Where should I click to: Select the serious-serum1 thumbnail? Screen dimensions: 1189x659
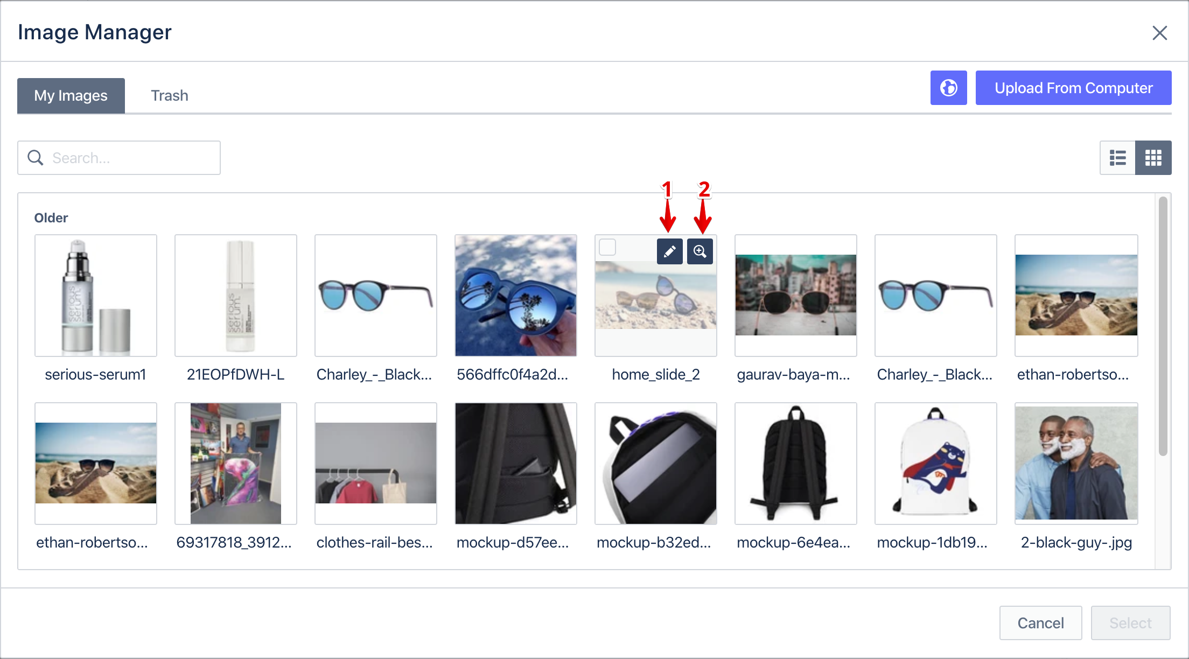pos(96,296)
